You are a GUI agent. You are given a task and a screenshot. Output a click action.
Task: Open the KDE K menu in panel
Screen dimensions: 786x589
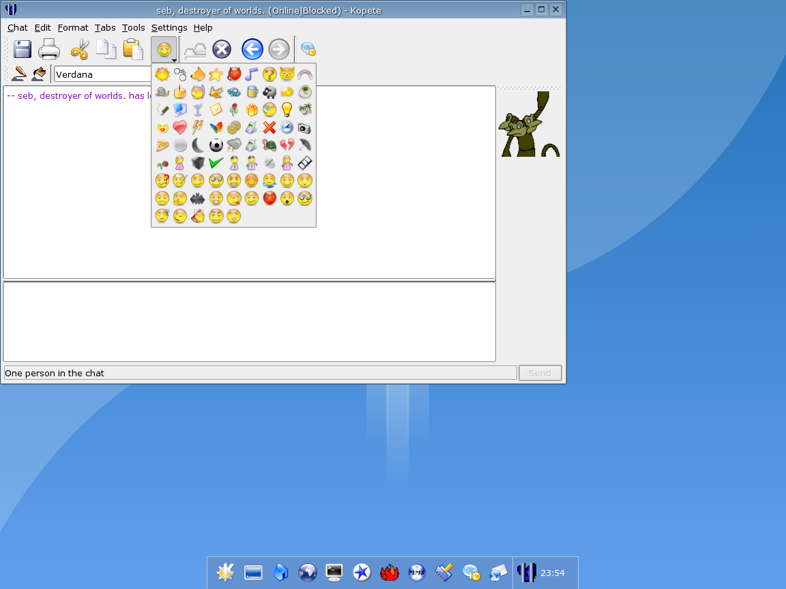pos(226,572)
